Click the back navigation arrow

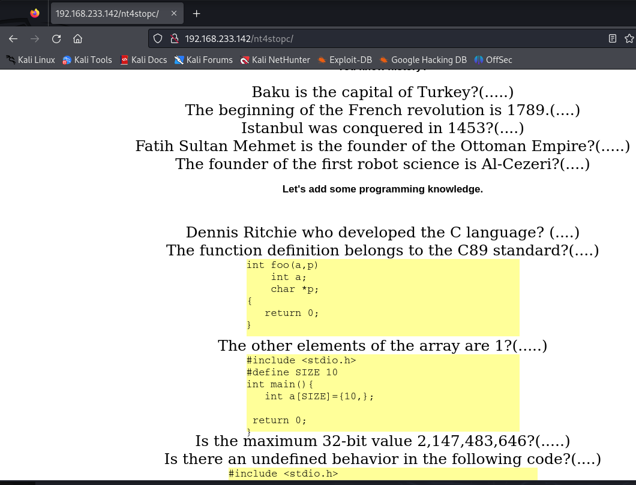[13, 38]
